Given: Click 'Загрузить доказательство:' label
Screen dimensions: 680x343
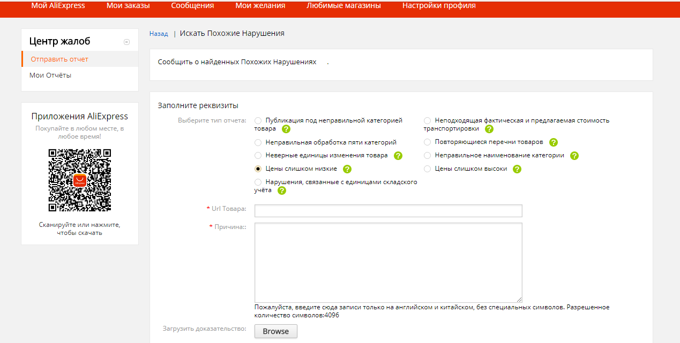Looking at the screenshot, I should coord(205,329).
